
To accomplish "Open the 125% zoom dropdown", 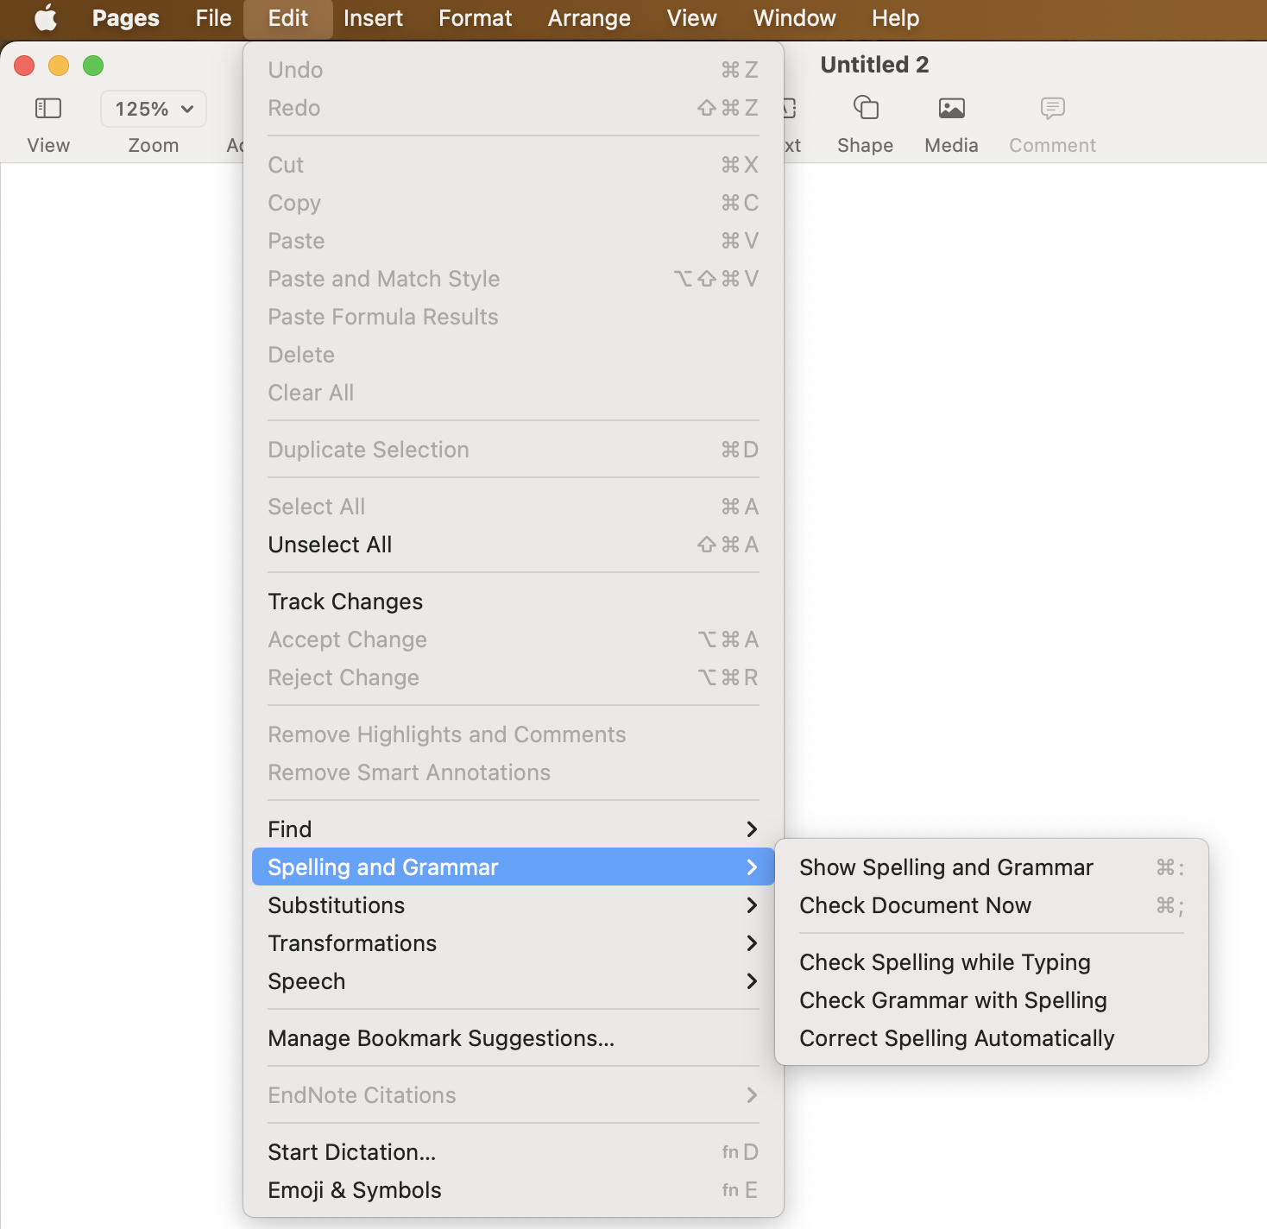I will coord(154,109).
